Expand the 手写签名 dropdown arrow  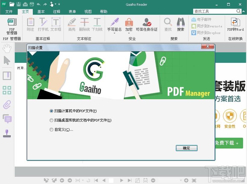pos(114,33)
